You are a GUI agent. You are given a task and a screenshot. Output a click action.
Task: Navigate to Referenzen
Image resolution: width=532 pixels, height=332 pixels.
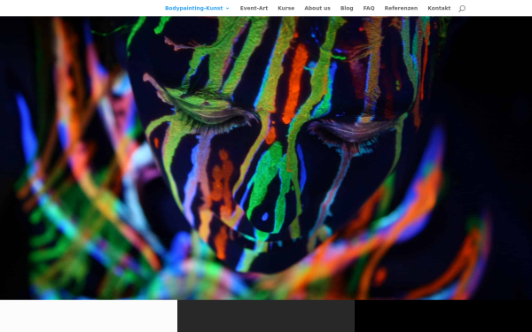pyautogui.click(x=401, y=8)
